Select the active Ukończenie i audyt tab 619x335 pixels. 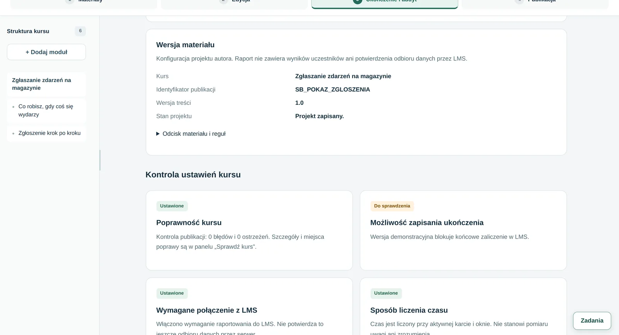point(385,3)
